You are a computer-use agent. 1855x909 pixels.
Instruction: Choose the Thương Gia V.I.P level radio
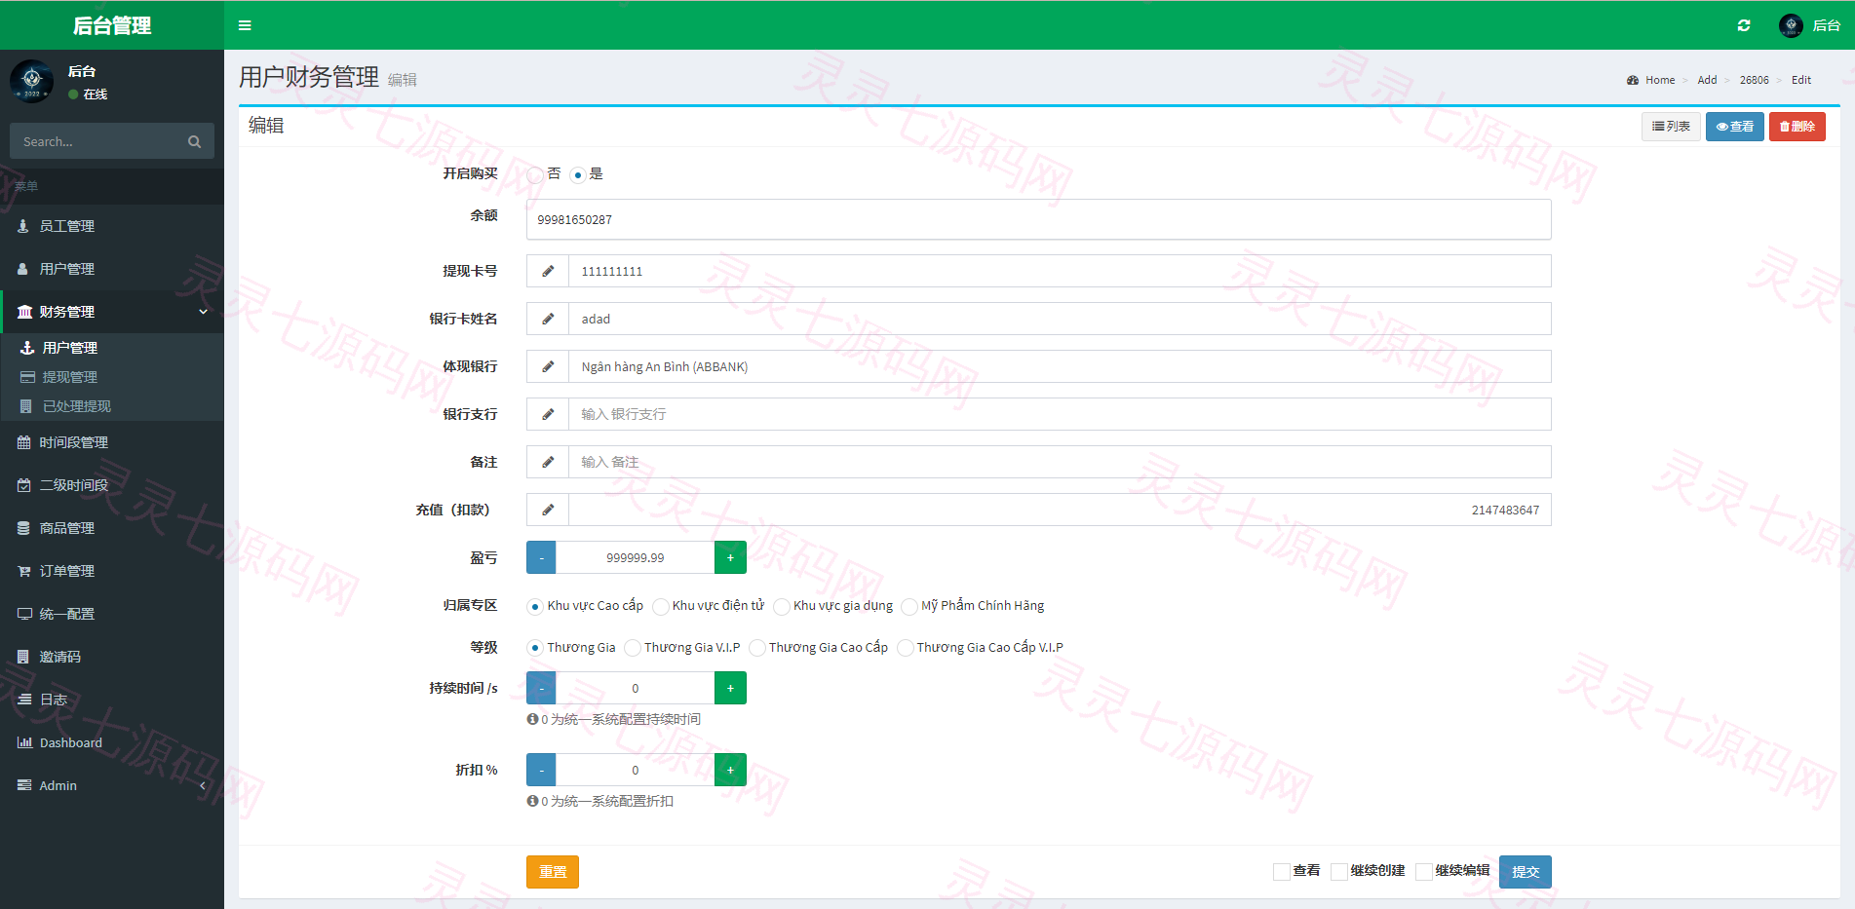tap(633, 648)
